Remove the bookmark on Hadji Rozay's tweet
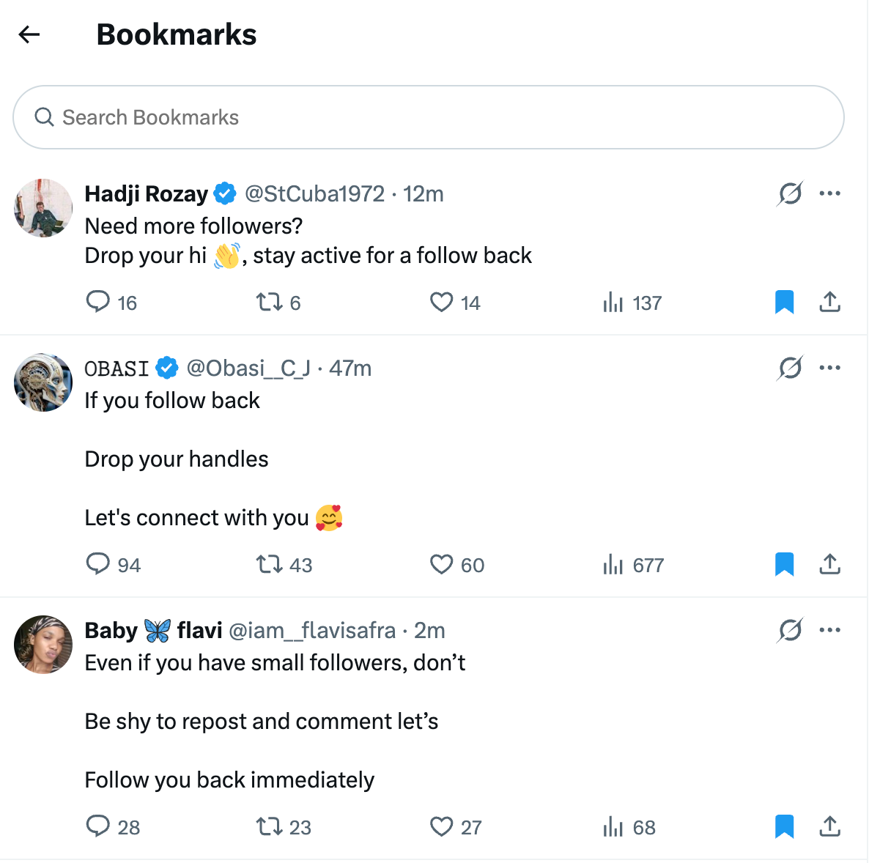The width and height of the screenshot is (869, 863). pos(784,301)
